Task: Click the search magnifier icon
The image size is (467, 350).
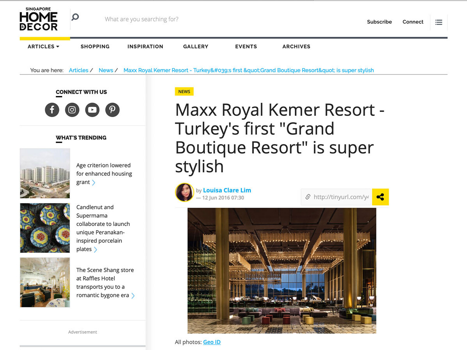Action: [75, 17]
